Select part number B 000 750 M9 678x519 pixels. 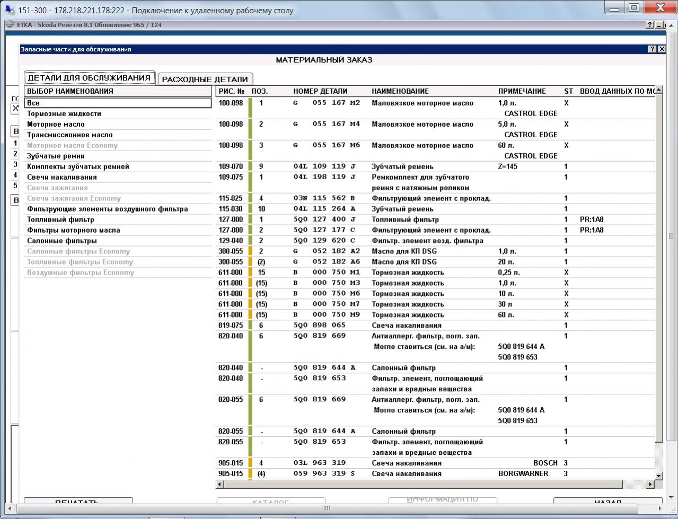(327, 315)
